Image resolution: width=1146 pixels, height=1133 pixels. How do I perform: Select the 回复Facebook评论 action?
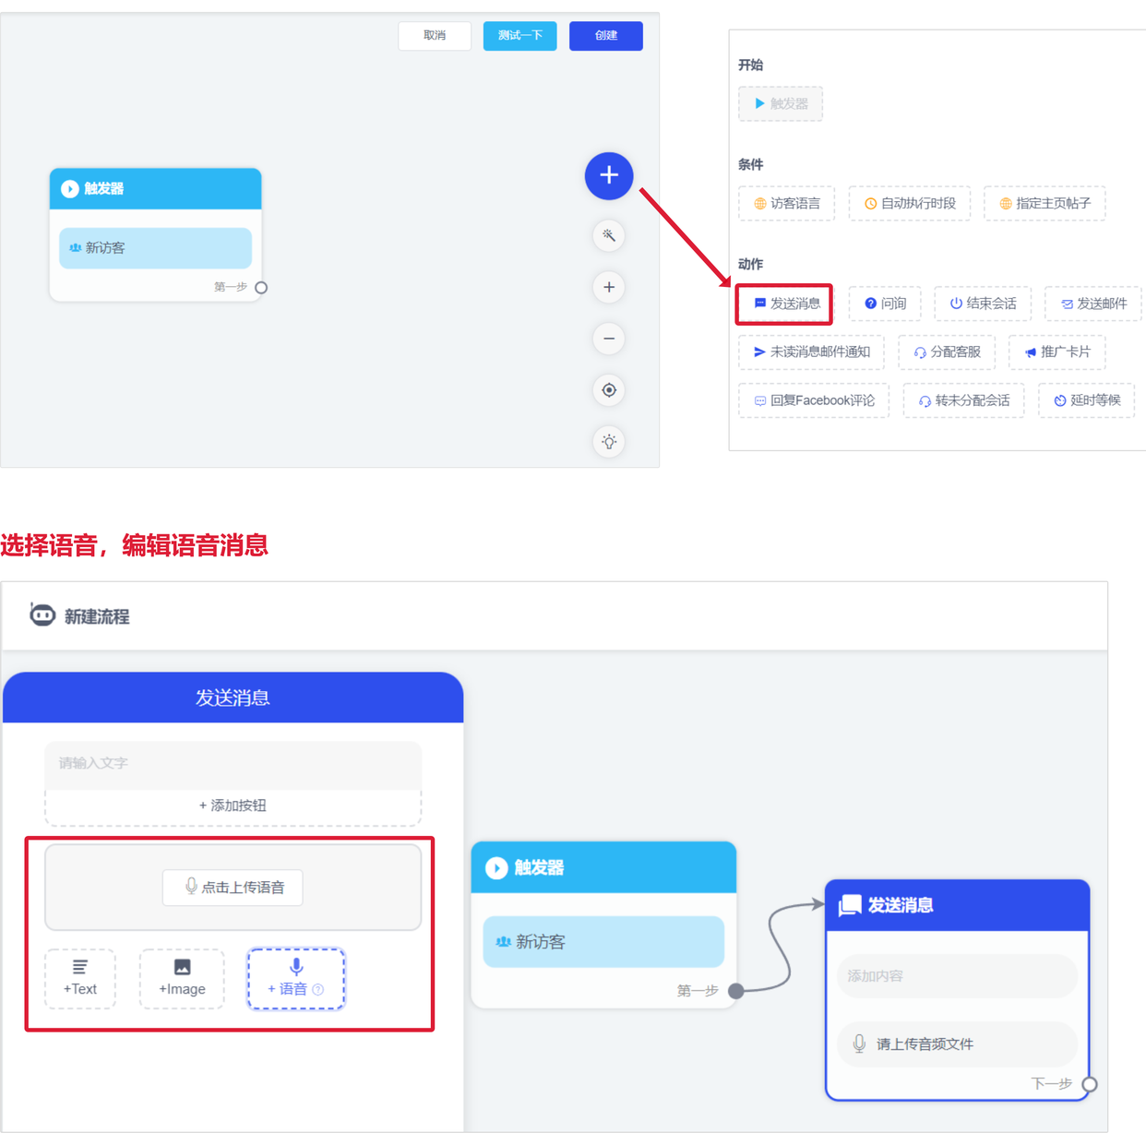click(x=815, y=400)
